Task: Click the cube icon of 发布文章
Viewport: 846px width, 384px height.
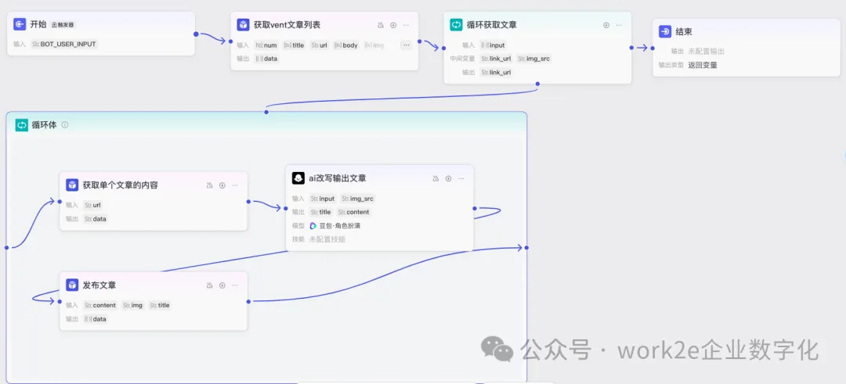Action: click(x=72, y=285)
